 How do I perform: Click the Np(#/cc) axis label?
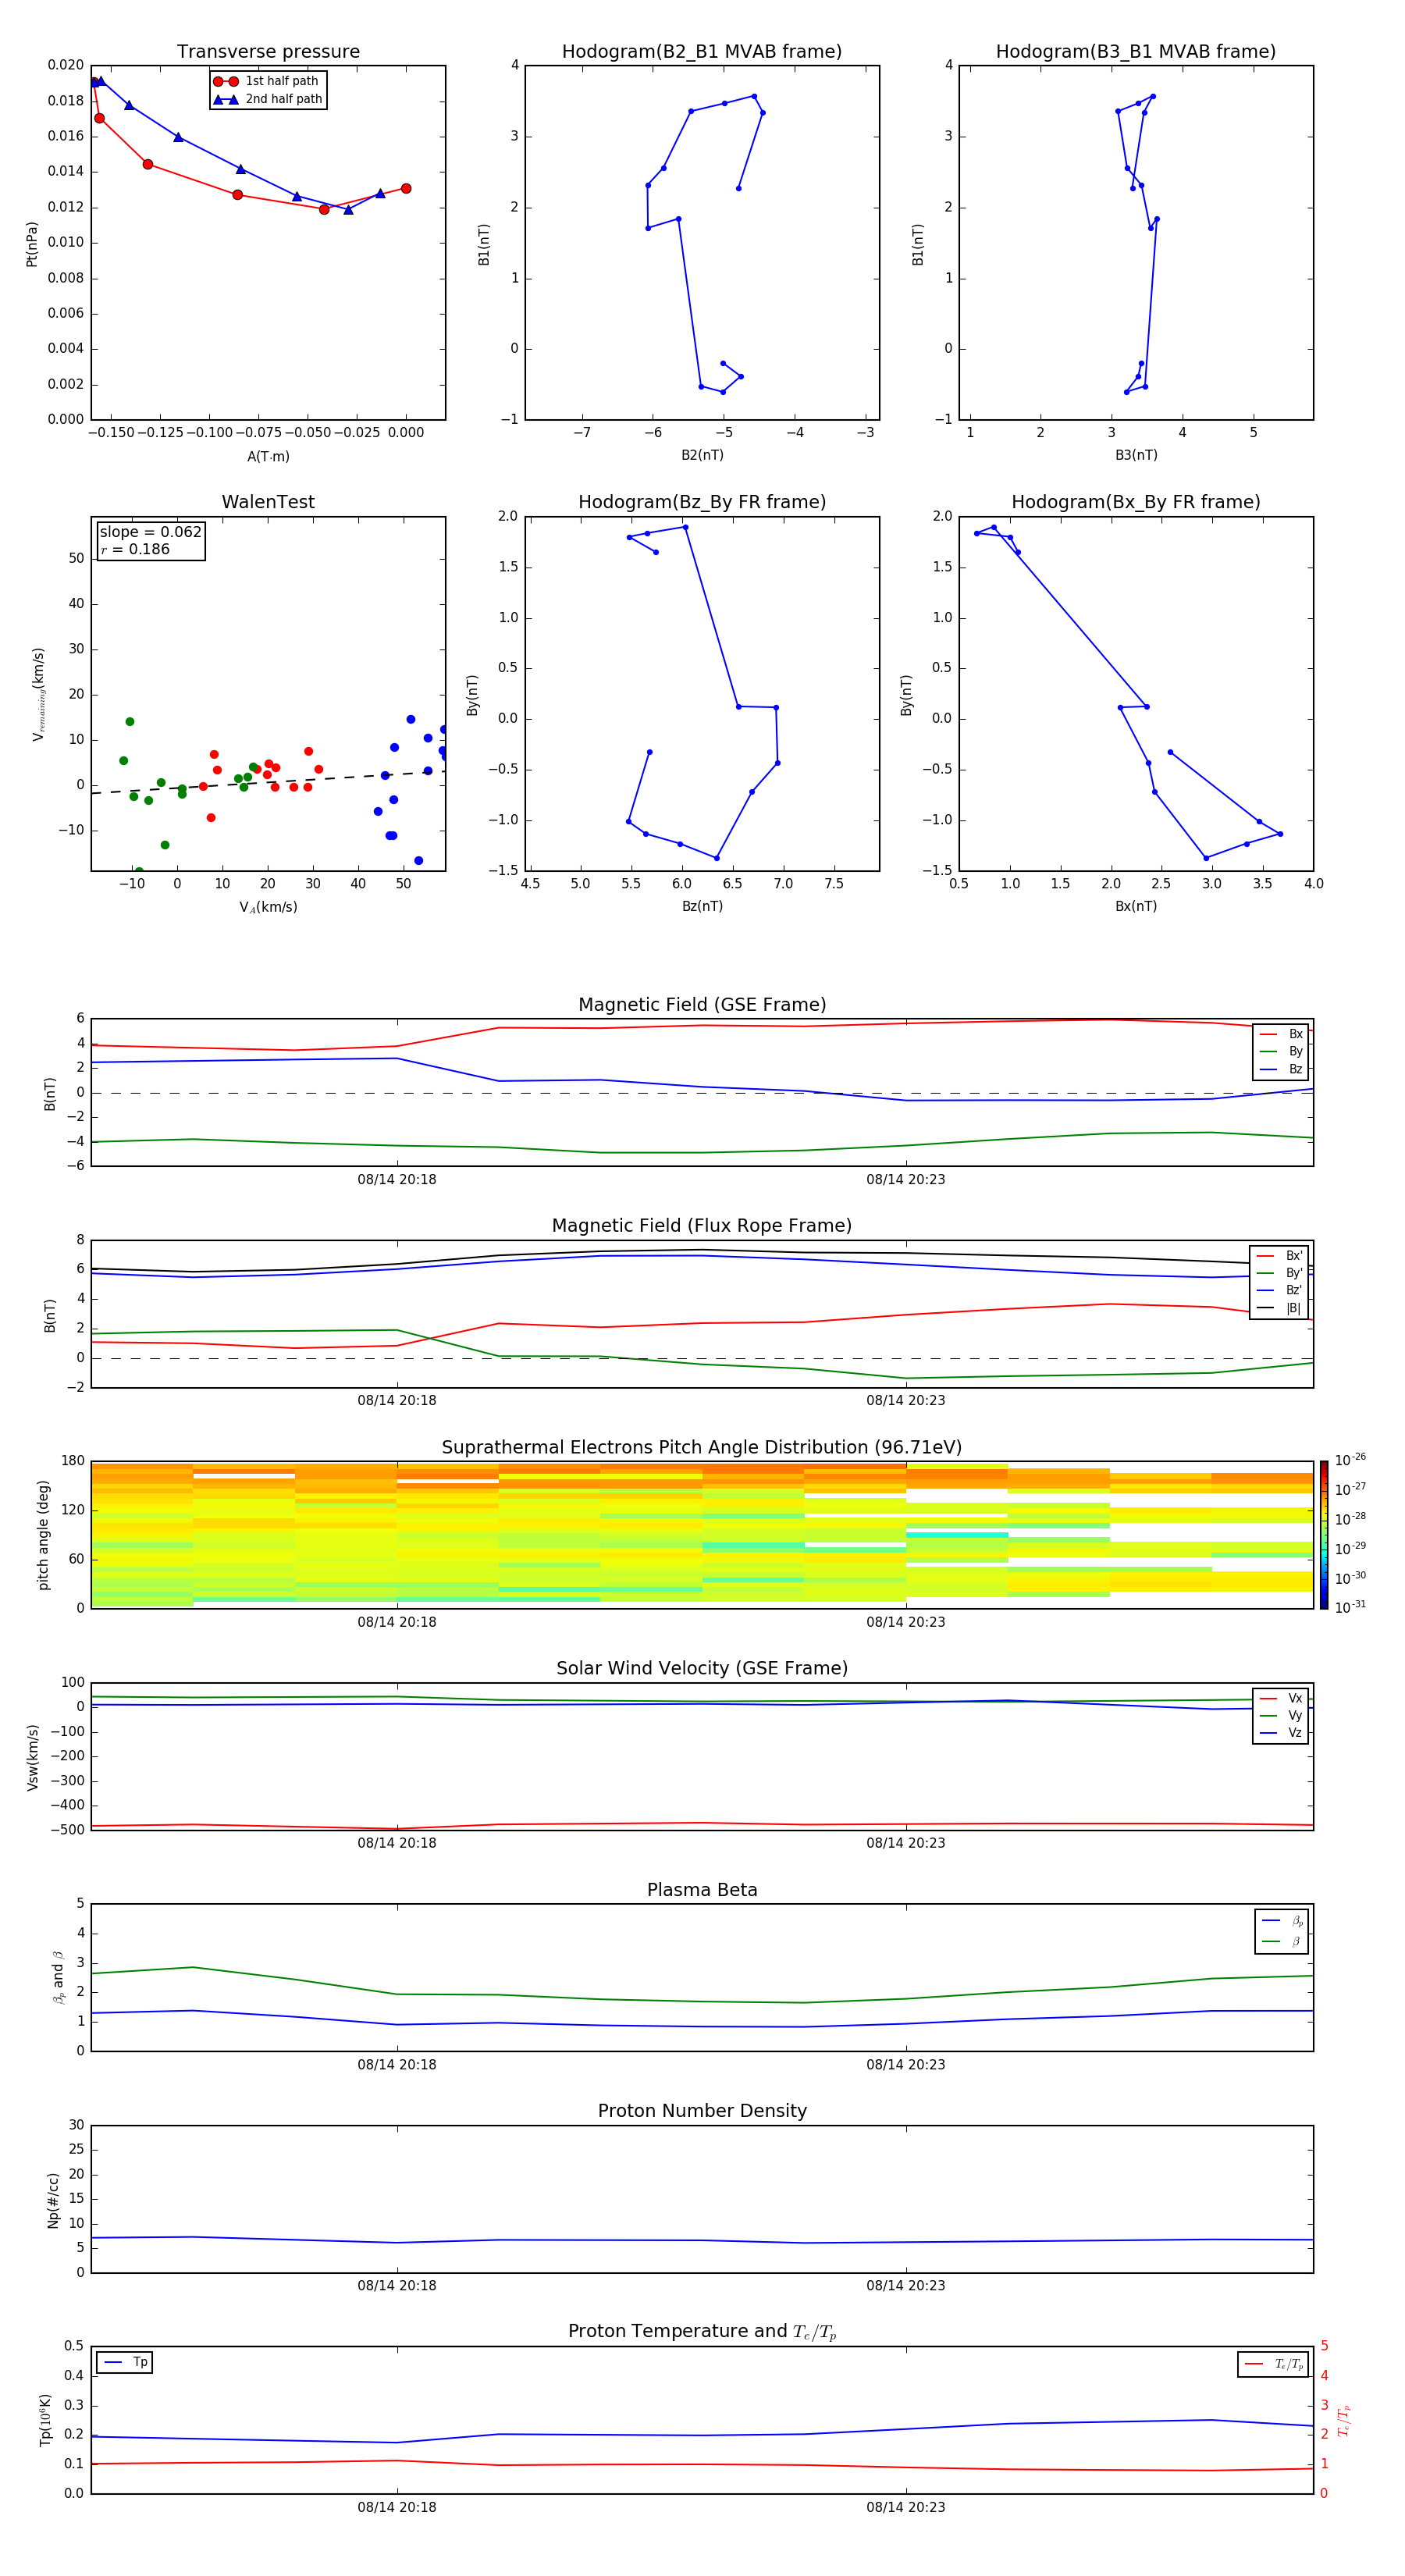(x=53, y=2200)
